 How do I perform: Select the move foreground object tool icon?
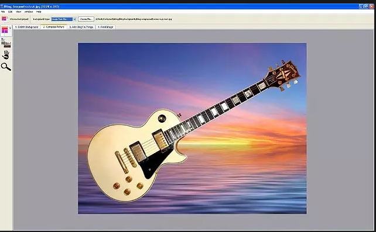click(x=6, y=43)
